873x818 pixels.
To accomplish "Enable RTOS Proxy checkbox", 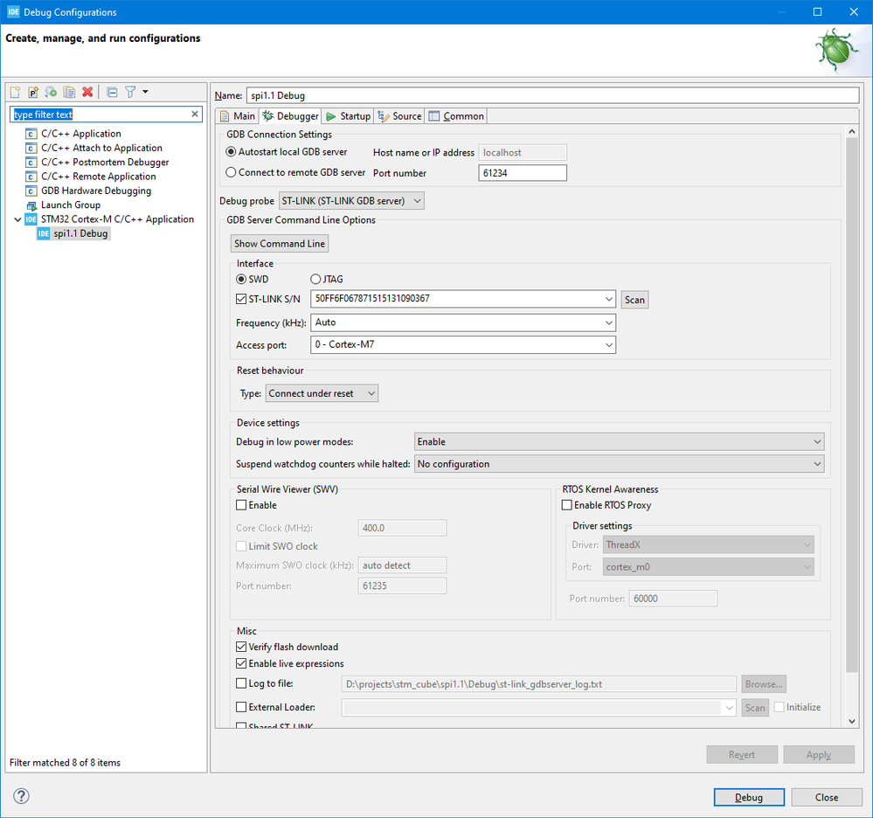I will point(567,505).
